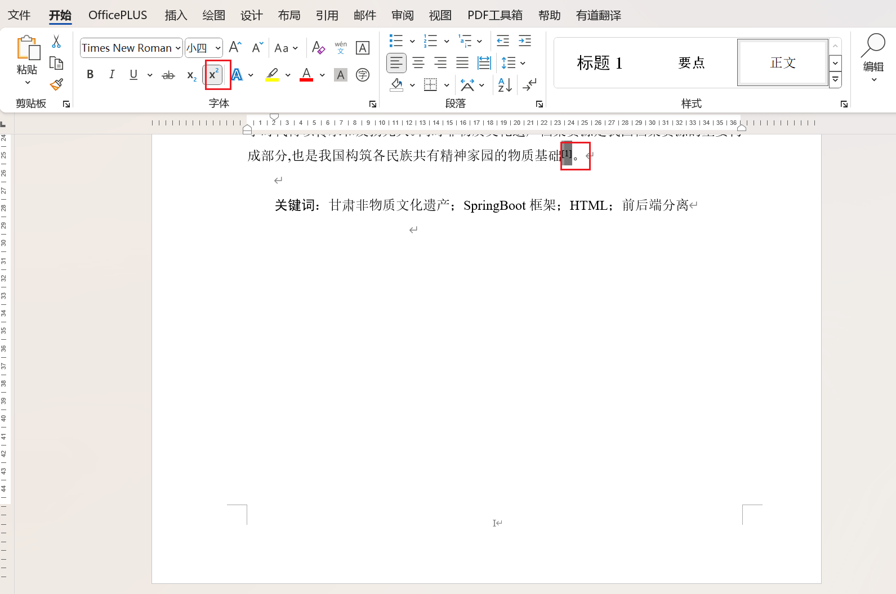Screen dimensions: 896x594
Task: Click the distributed alignment icon
Action: click(484, 62)
